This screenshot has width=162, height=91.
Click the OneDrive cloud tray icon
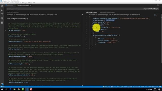point(151,89)
